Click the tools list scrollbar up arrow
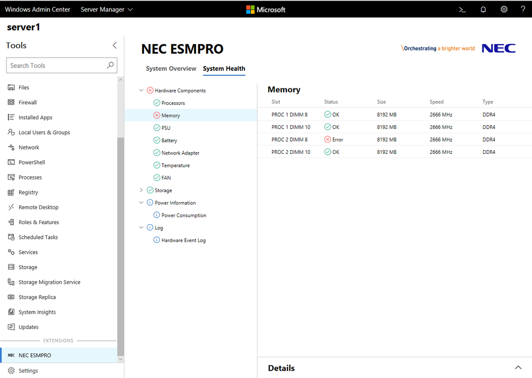This screenshot has height=378, width=532. click(120, 80)
